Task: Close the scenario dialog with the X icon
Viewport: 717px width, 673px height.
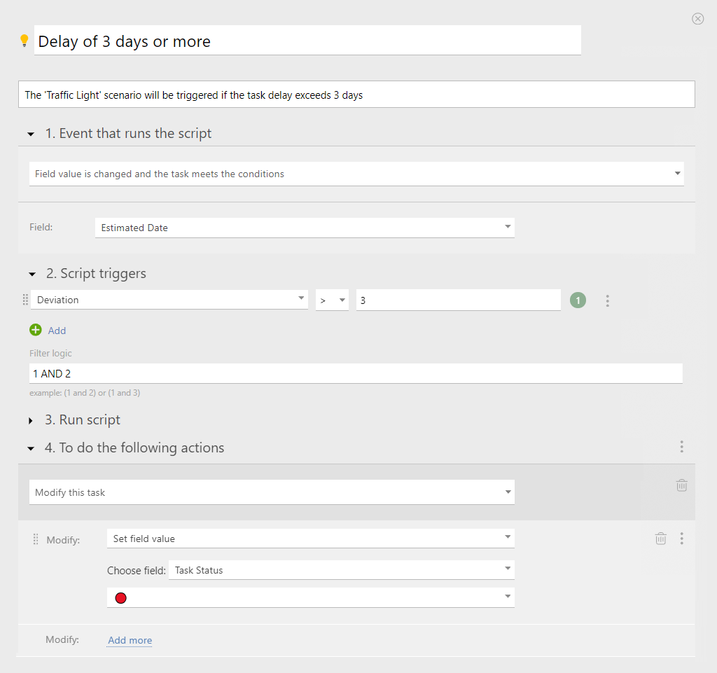Action: tap(697, 18)
